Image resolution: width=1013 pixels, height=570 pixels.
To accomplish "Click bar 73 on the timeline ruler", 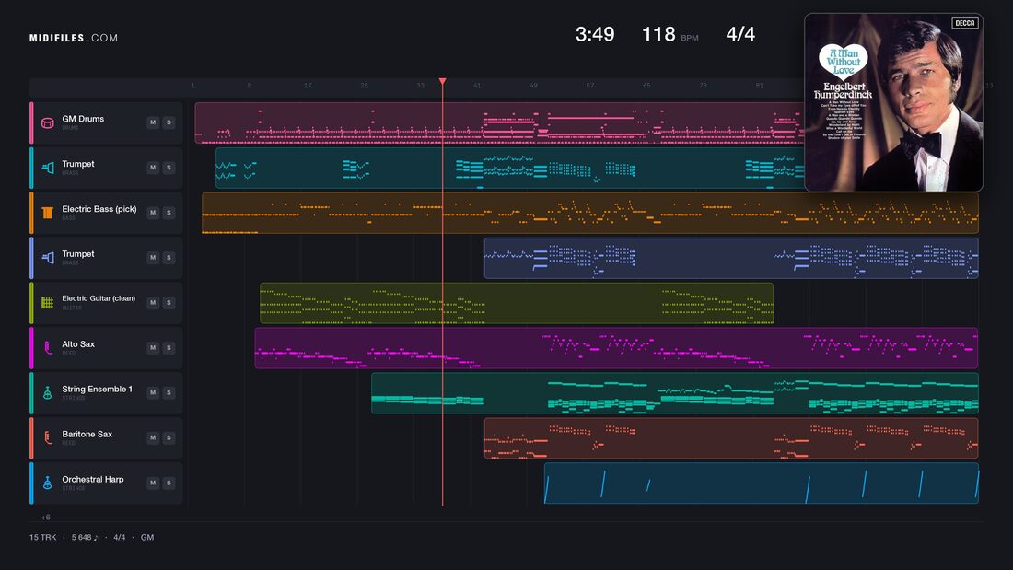I will click(x=703, y=86).
